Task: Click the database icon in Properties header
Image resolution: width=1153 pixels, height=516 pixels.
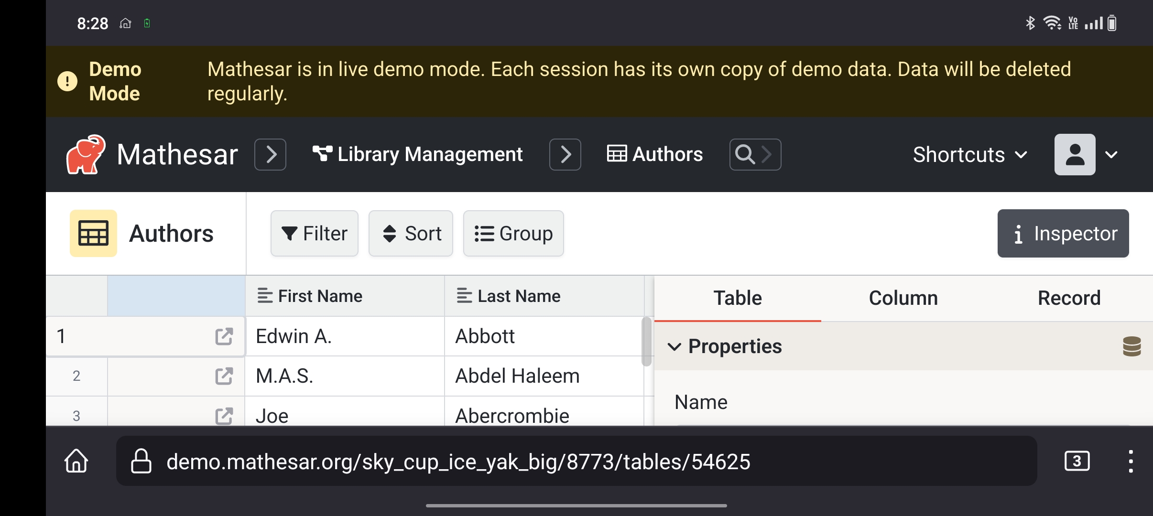Action: click(x=1131, y=346)
